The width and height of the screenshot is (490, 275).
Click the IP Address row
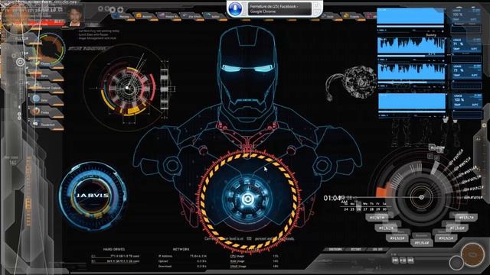coord(182,256)
